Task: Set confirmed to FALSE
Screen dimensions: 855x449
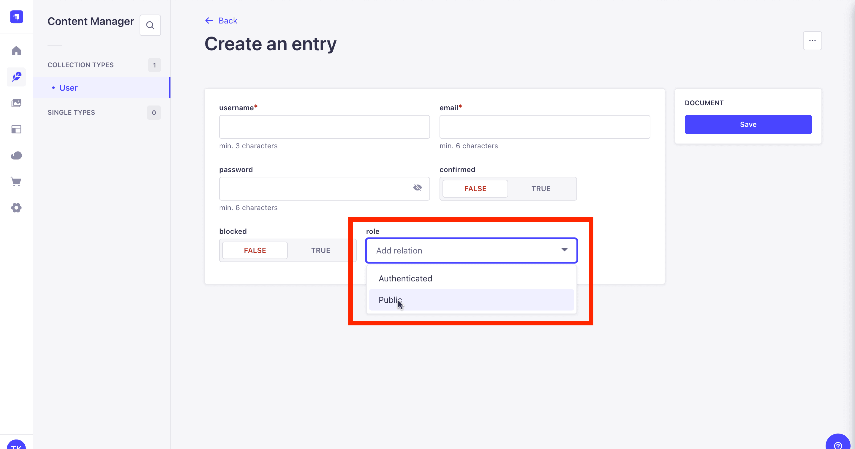Action: (x=475, y=189)
